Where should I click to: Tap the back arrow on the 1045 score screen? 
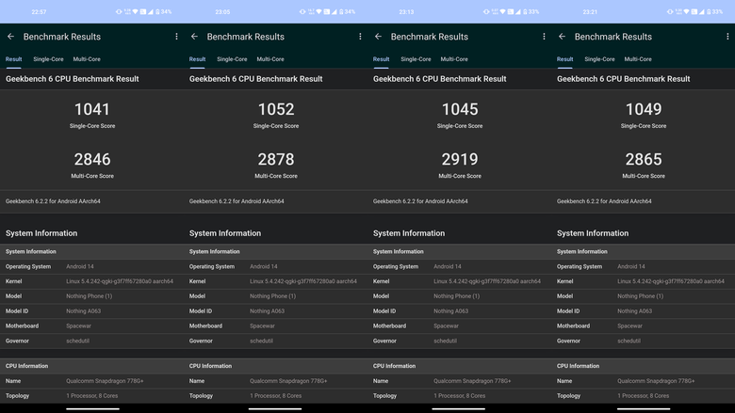pos(378,37)
